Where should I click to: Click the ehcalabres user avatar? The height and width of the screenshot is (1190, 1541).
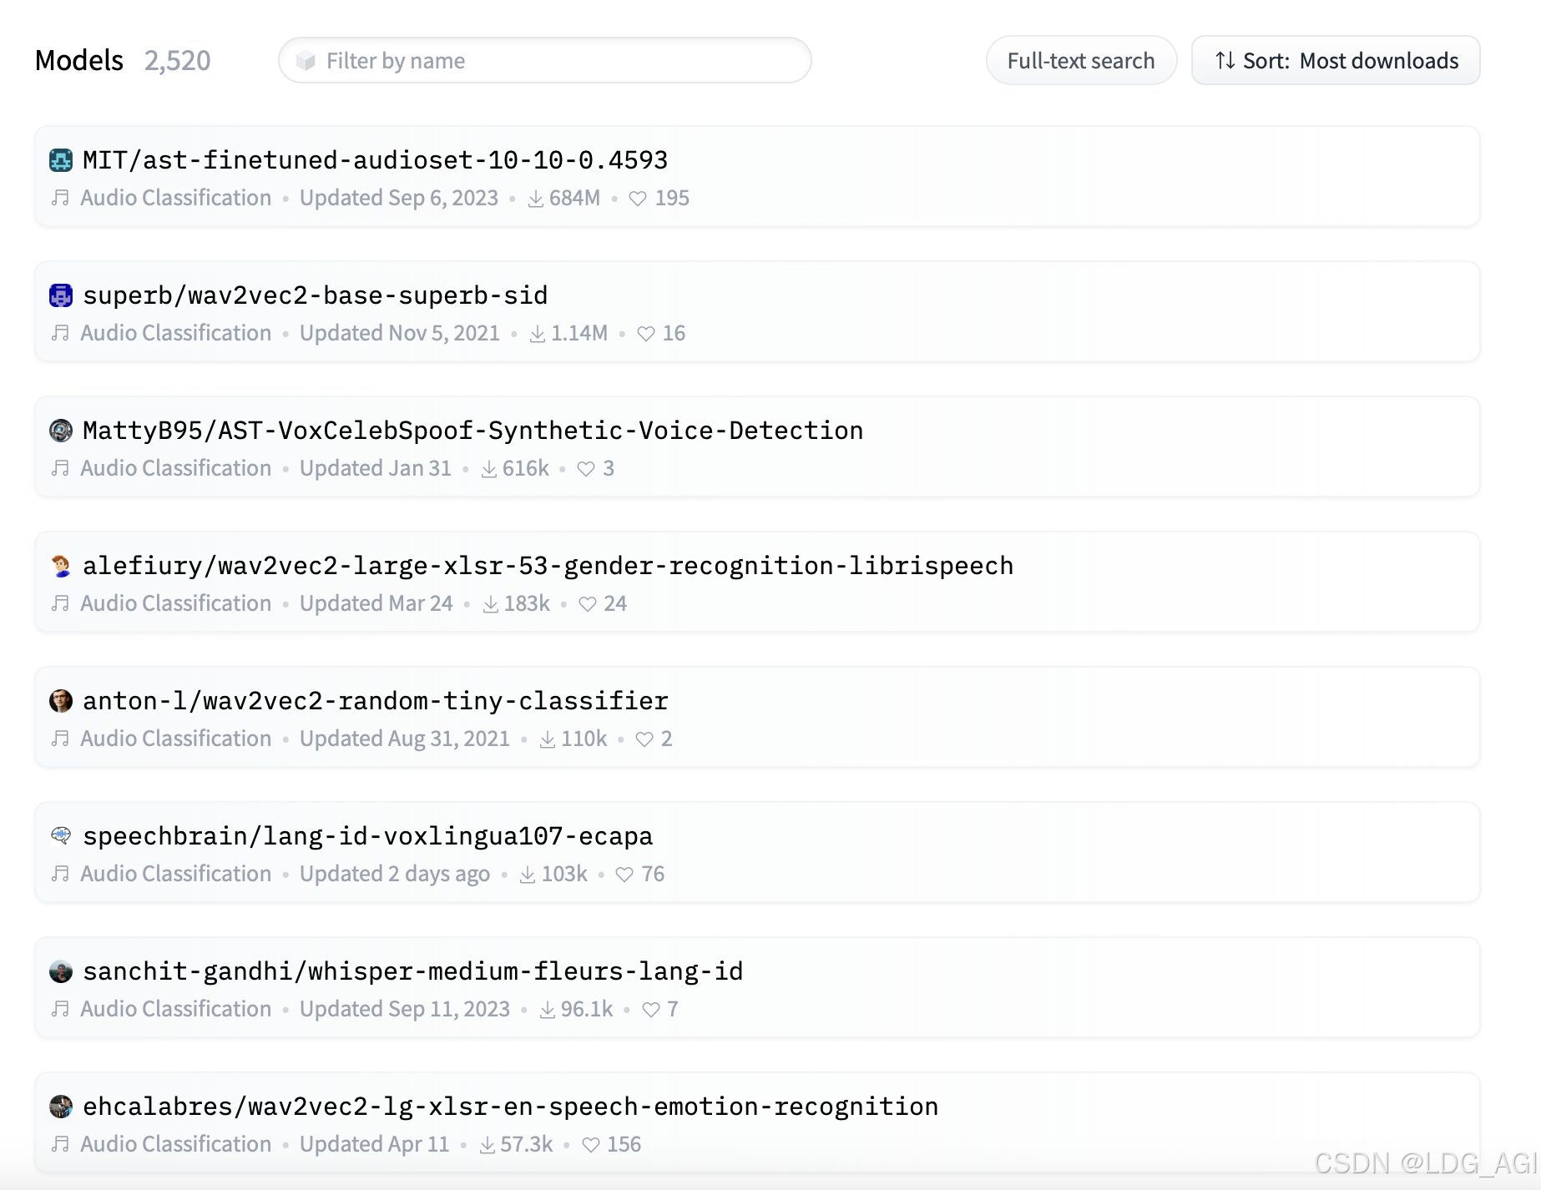pos(61,1106)
